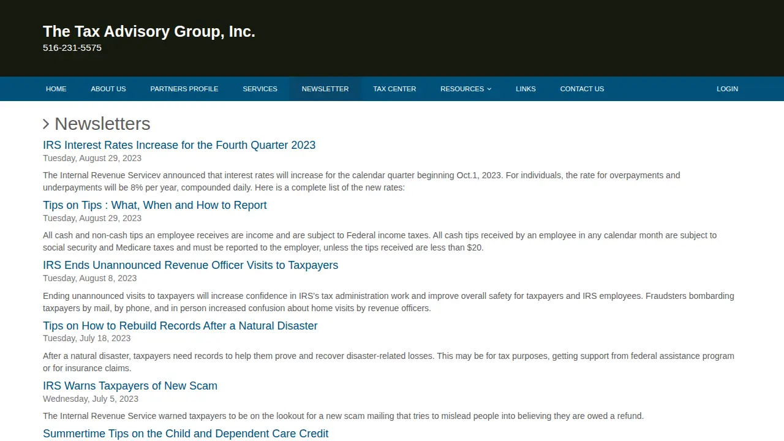Viewport: 784px width, 441px height.
Task: Open Rebuild Records After Natural Disaster article
Action: click(x=180, y=326)
